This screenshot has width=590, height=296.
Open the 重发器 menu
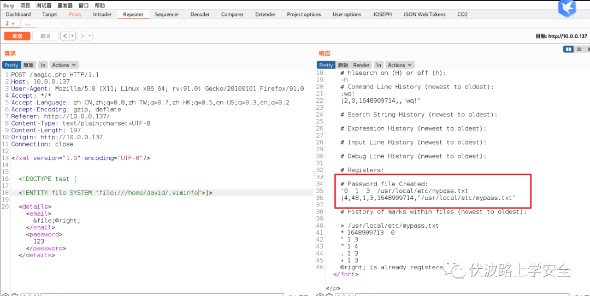coord(65,5)
